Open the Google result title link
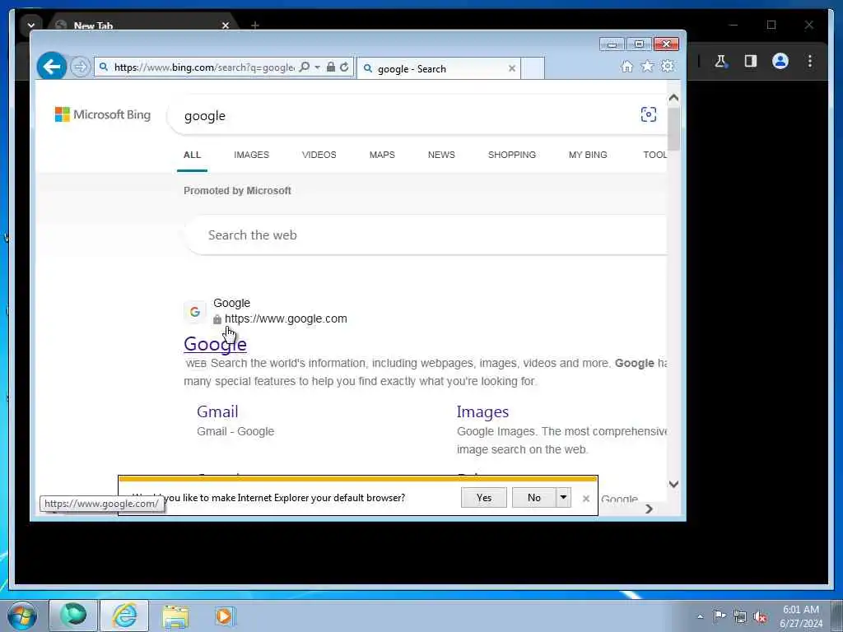The height and width of the screenshot is (632, 843). pyautogui.click(x=215, y=344)
